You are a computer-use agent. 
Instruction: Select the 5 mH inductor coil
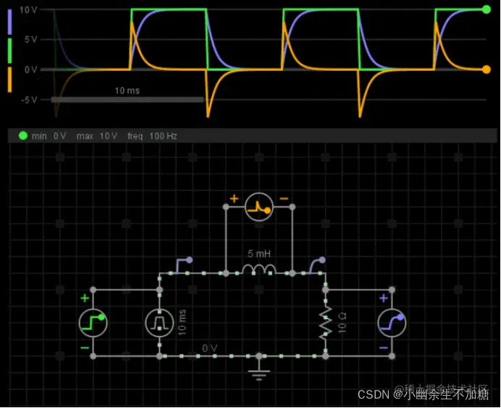pos(259,269)
